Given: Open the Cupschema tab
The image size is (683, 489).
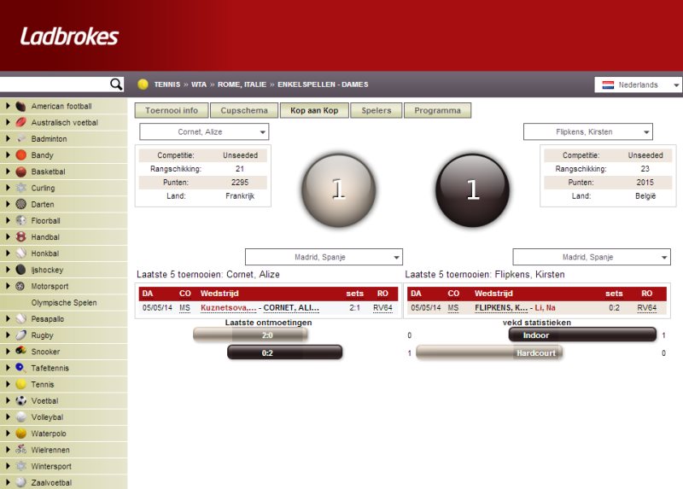Looking at the screenshot, I should (244, 111).
